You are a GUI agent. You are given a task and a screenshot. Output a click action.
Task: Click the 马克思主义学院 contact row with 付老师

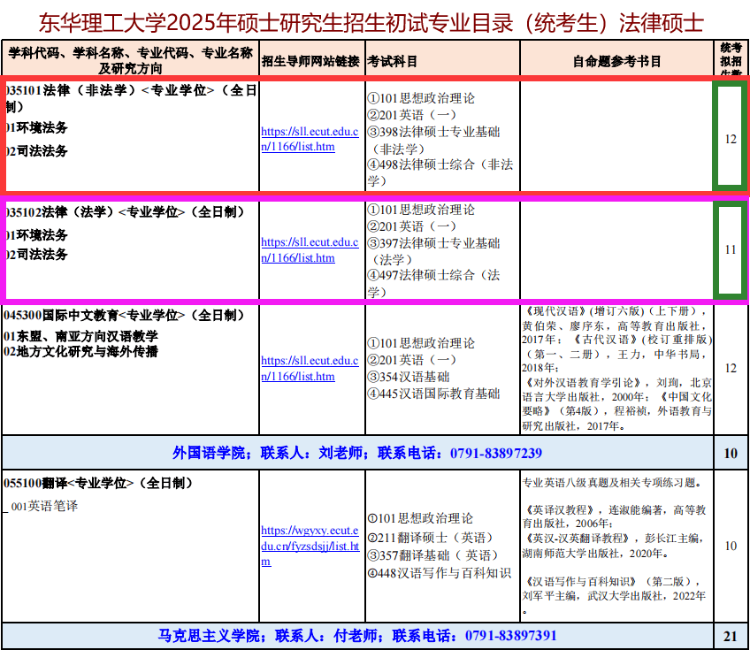coord(357,636)
